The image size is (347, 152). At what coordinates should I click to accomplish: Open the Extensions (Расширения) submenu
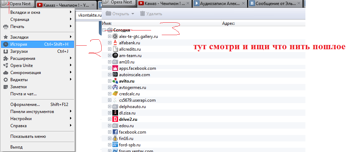click(x=38, y=58)
